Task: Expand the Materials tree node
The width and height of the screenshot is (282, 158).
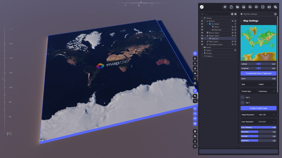Action: (x=210, y=30)
